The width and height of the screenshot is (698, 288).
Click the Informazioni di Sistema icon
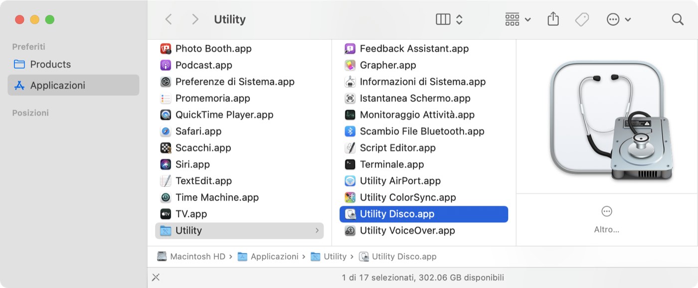coord(350,82)
